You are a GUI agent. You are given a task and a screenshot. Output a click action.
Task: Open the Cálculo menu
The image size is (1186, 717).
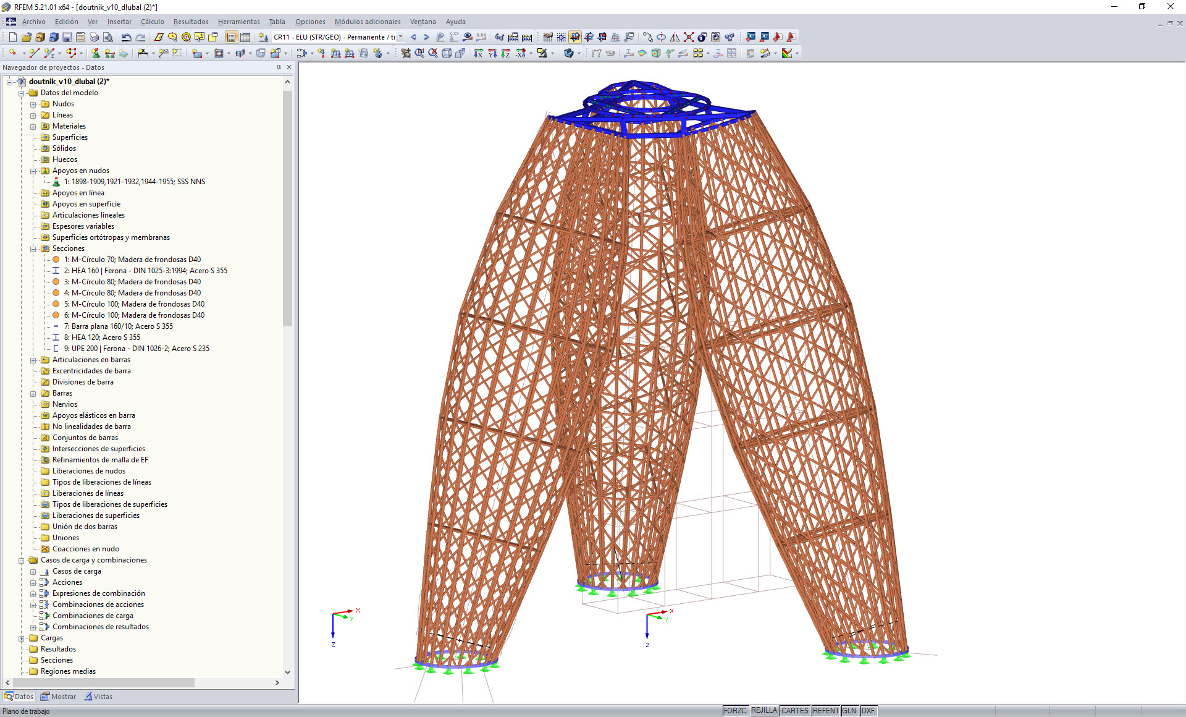pyautogui.click(x=152, y=22)
